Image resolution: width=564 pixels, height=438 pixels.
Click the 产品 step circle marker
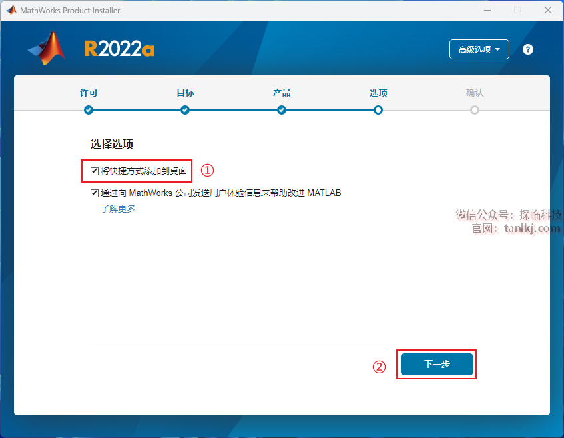282,110
